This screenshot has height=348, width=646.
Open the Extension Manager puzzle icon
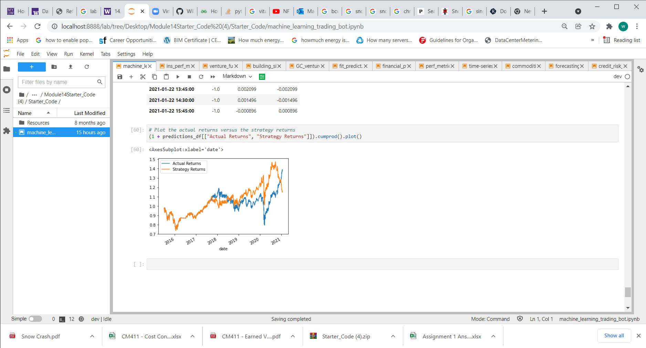(7, 131)
